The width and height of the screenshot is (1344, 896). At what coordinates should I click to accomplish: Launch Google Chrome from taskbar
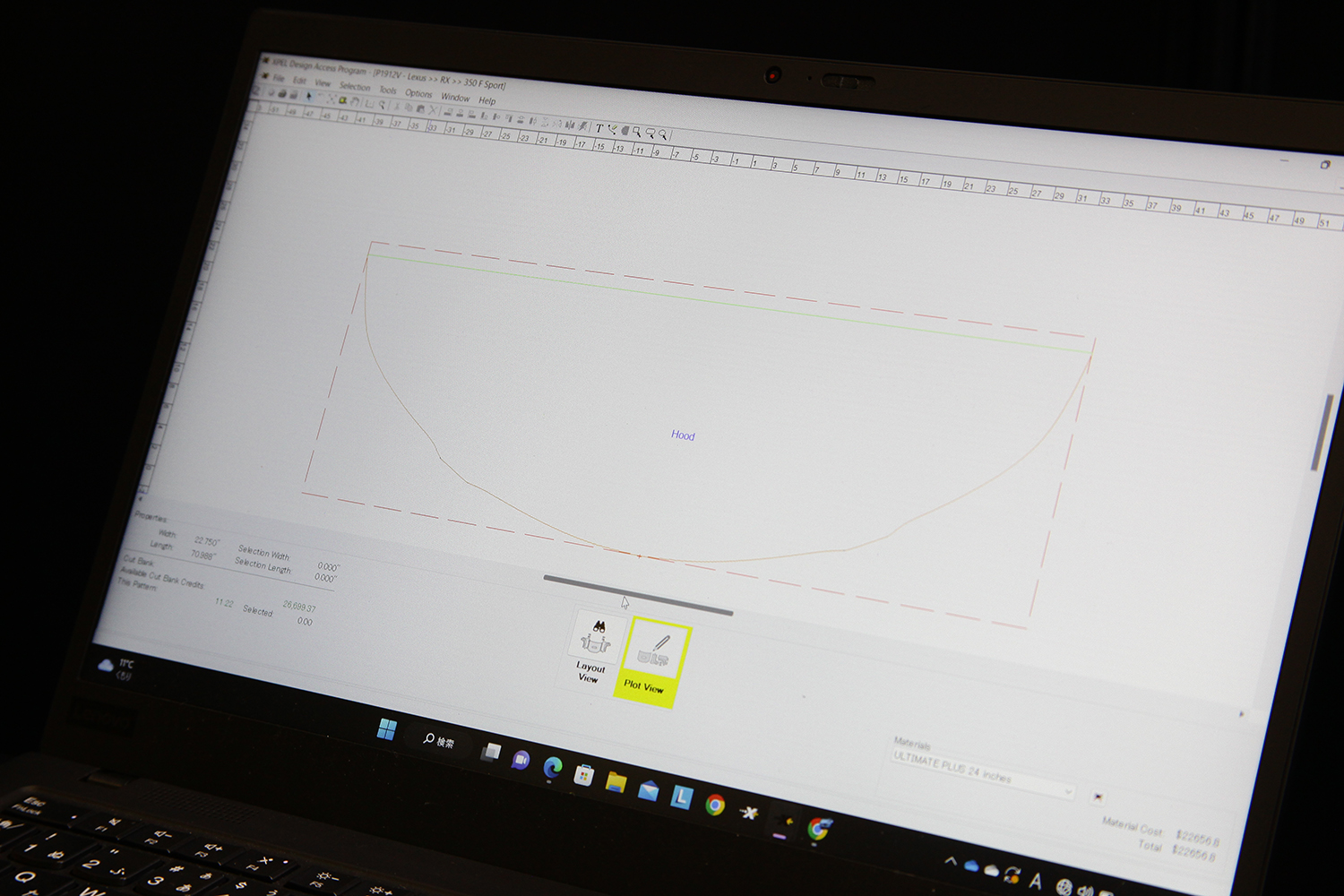pyautogui.click(x=714, y=805)
